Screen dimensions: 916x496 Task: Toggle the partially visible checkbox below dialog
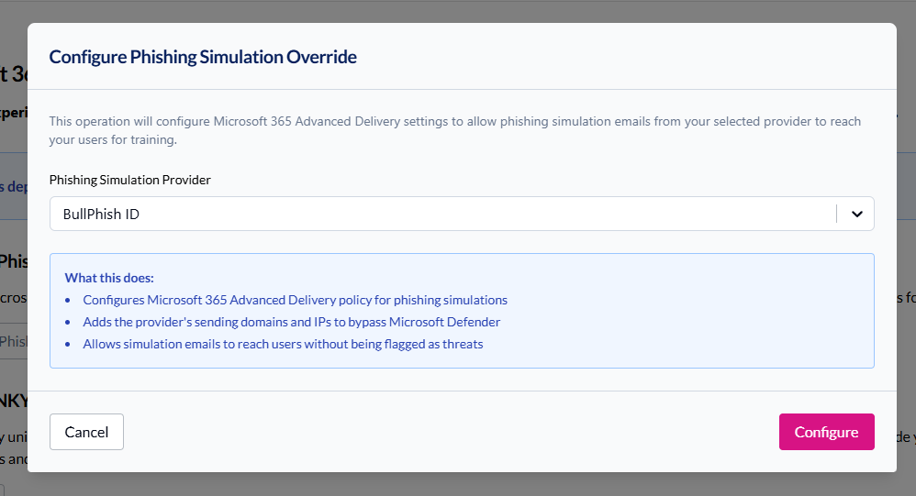[3, 490]
